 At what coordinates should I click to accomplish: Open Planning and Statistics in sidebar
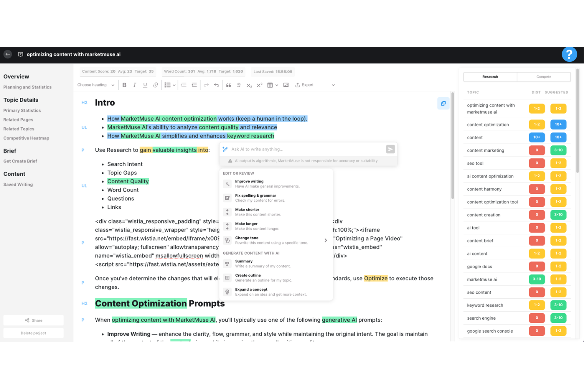pos(28,87)
